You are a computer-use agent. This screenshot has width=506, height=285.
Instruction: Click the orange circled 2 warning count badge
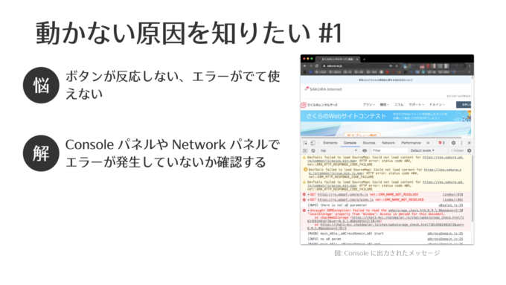[x=305, y=170]
